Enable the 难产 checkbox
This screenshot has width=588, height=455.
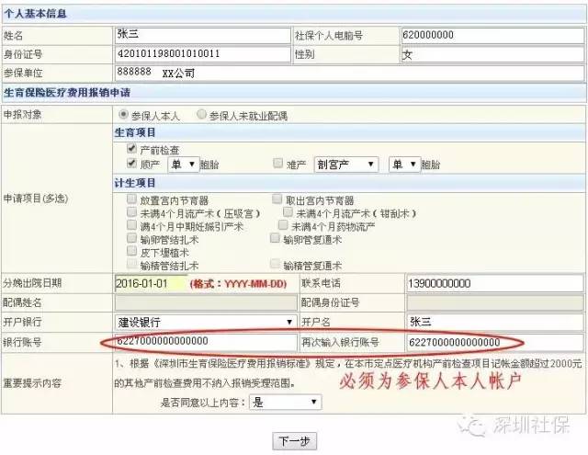click(x=278, y=164)
